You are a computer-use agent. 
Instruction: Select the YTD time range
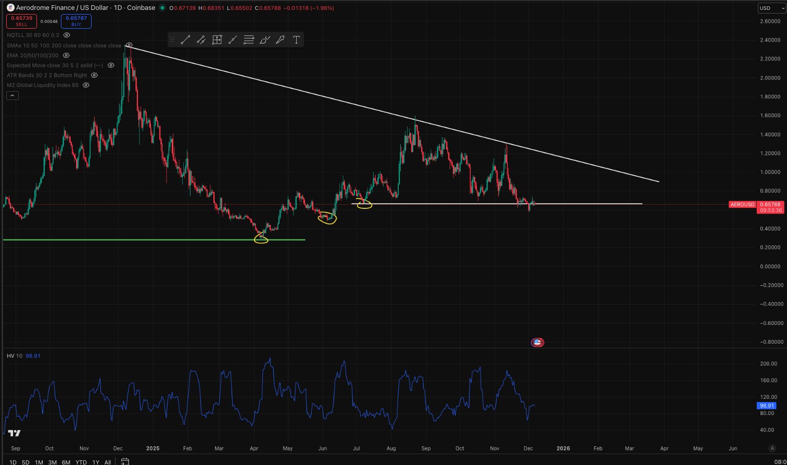point(81,462)
